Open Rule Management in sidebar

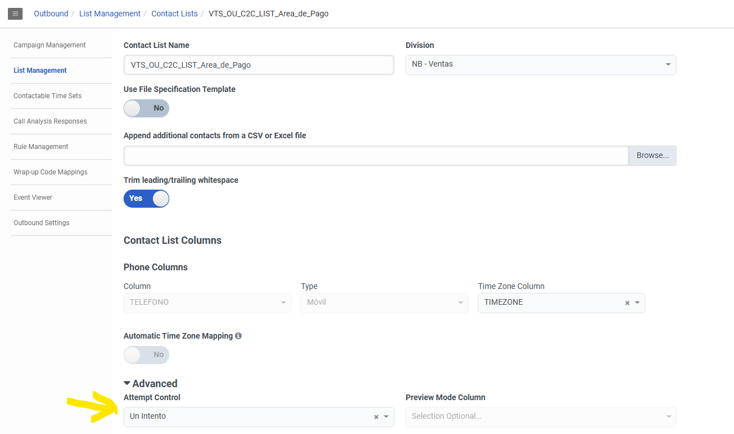[x=41, y=147]
